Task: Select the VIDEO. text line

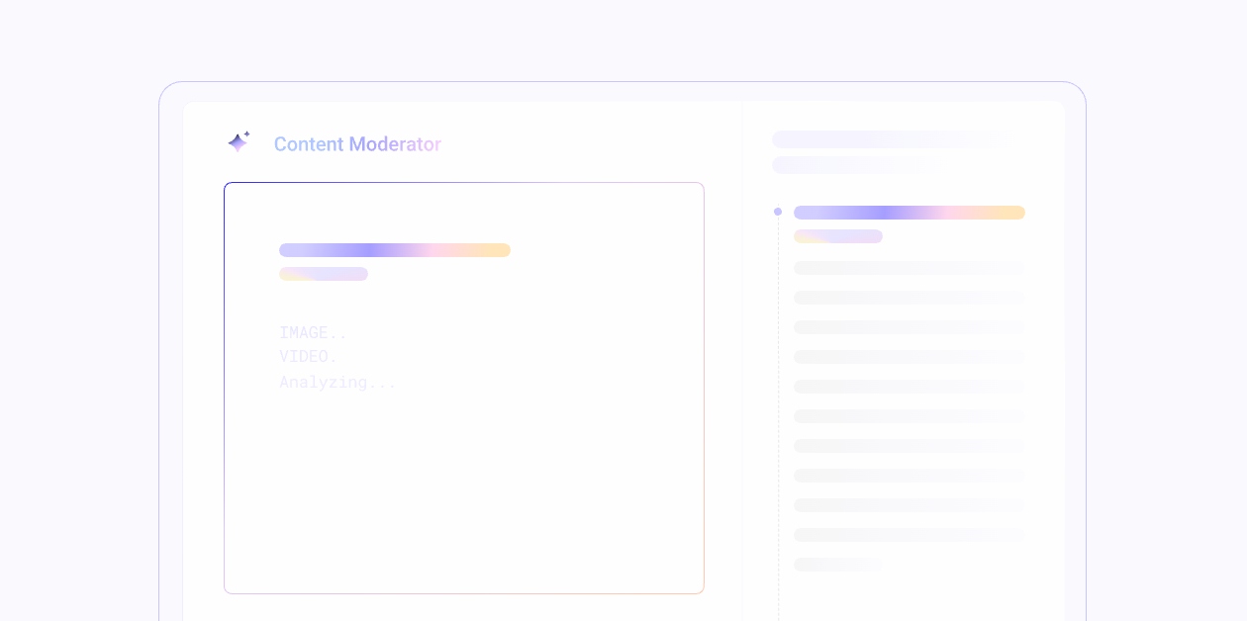Action: [x=309, y=357]
